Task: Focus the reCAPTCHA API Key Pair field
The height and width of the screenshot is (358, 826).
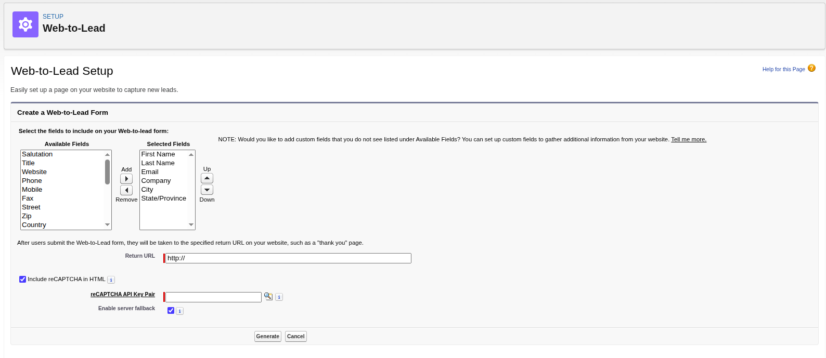Action: 213,297
